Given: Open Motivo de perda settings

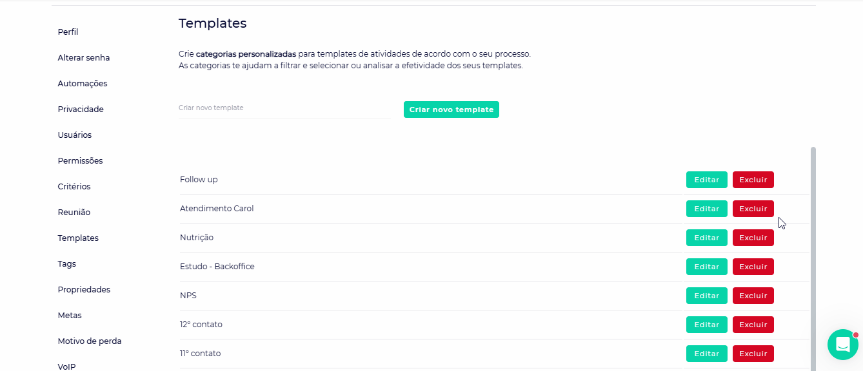Looking at the screenshot, I should 90,341.
